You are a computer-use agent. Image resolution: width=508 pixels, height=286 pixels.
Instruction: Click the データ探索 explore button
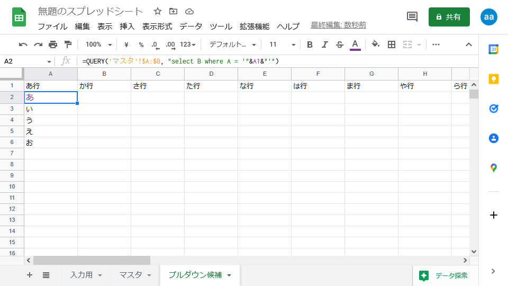tap(443, 275)
